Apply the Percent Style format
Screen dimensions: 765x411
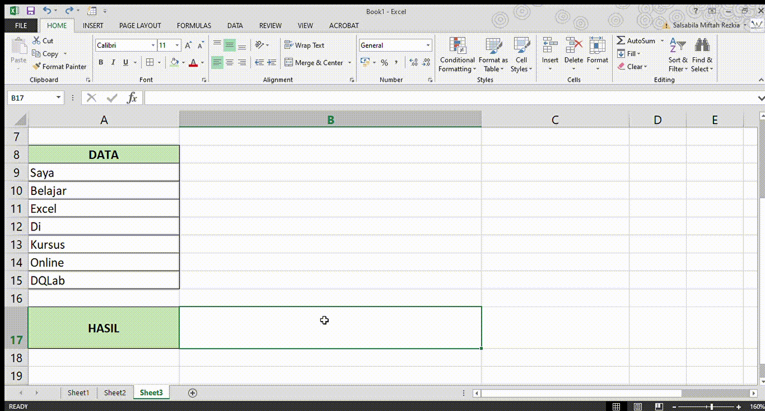point(384,62)
